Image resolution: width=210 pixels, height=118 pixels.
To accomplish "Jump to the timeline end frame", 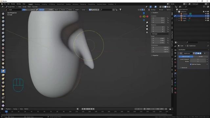I will (94, 109).
